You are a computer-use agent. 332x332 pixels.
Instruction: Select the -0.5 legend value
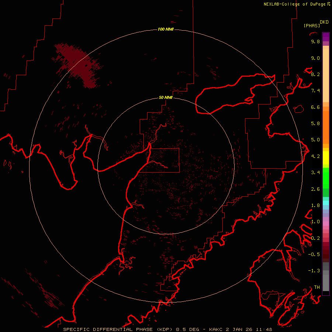tap(314, 254)
